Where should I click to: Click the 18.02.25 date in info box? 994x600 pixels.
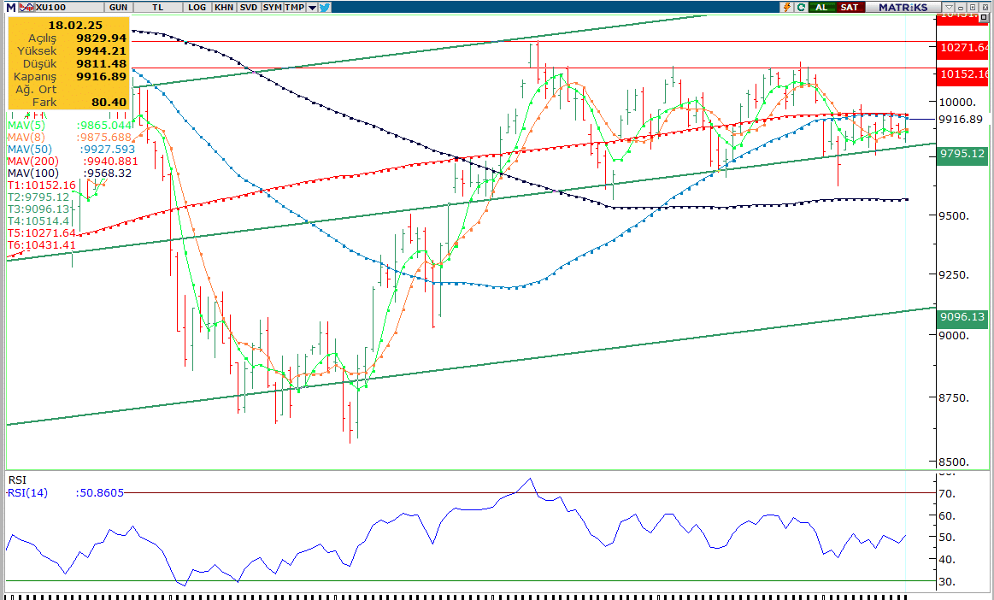(x=75, y=26)
